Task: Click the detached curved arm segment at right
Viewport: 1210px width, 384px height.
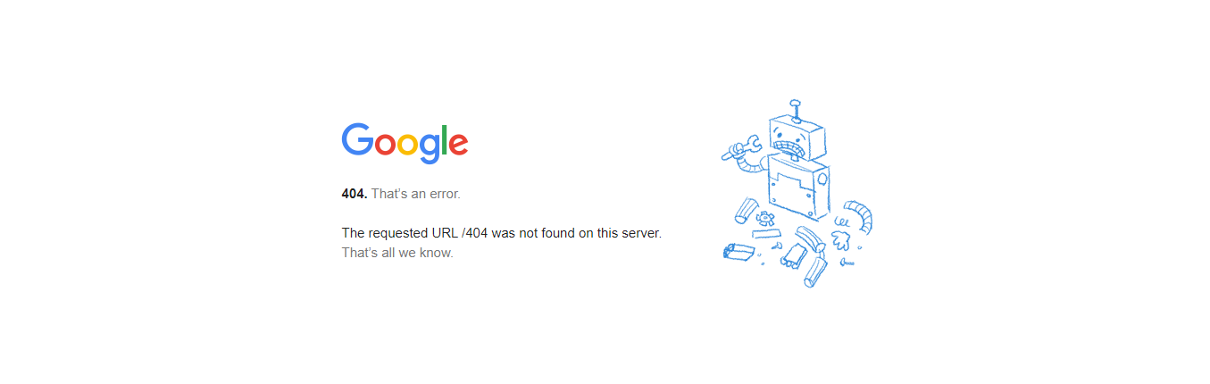Action: click(860, 214)
